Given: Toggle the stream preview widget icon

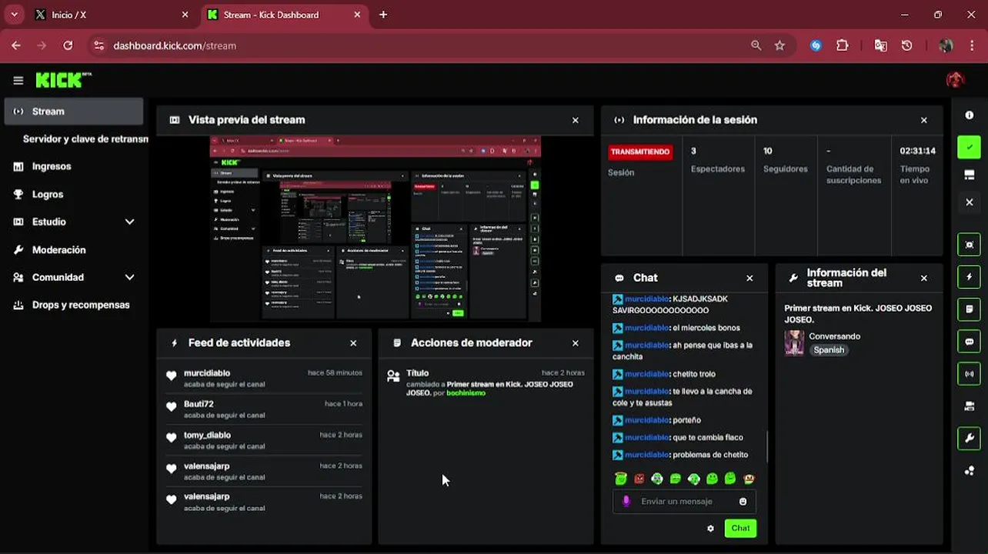Looking at the screenshot, I should (x=970, y=245).
